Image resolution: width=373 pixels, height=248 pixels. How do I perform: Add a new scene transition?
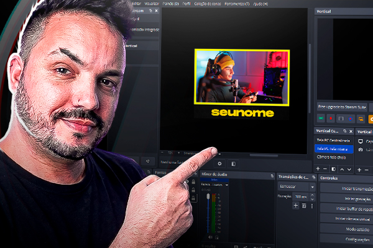tap(296, 205)
